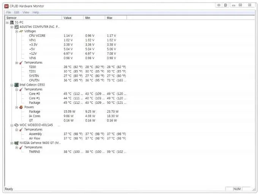Open the Help menu
The image size is (260, 196).
36,13
